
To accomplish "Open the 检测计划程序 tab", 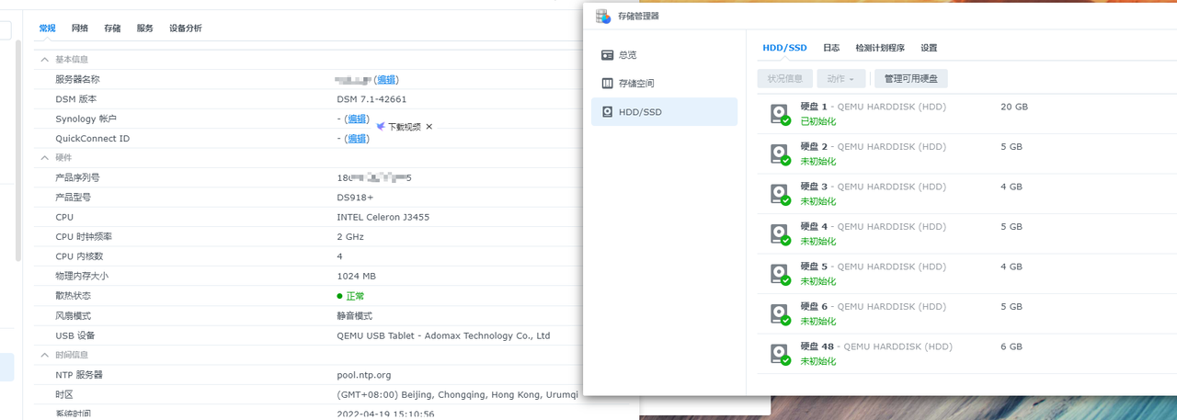I will [x=880, y=48].
